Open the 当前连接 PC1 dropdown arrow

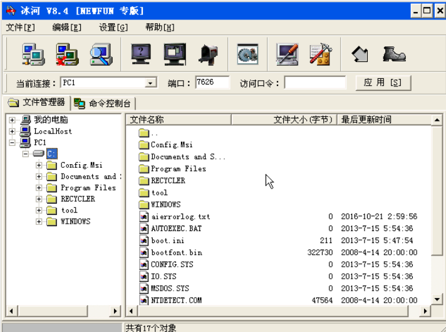tap(150, 83)
